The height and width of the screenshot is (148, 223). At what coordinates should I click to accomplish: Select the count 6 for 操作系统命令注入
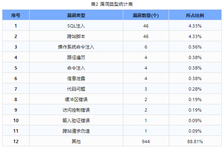[x=146, y=47]
